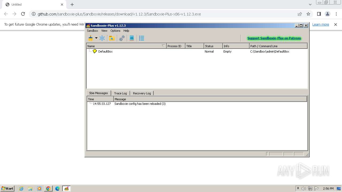This screenshot has width=342, height=192.
Task: Bookmark this page with the star icon
Action: (x=308, y=14)
